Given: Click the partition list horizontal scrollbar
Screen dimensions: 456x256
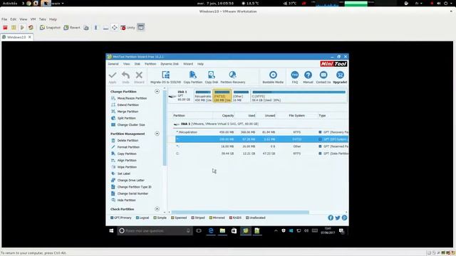Looking at the screenshot, I should (x=240, y=213).
